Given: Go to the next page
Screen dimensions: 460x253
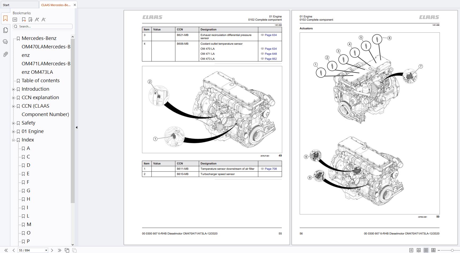Looking at the screenshot, I should click(x=52, y=250).
